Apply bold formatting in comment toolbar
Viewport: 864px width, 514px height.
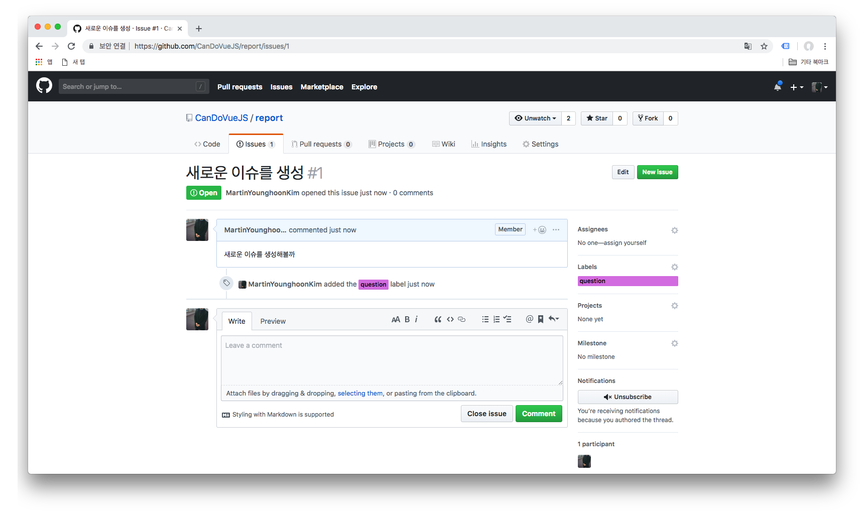407,319
